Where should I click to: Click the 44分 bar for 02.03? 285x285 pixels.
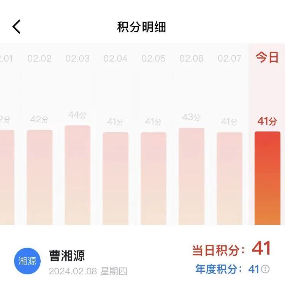pos(78,175)
